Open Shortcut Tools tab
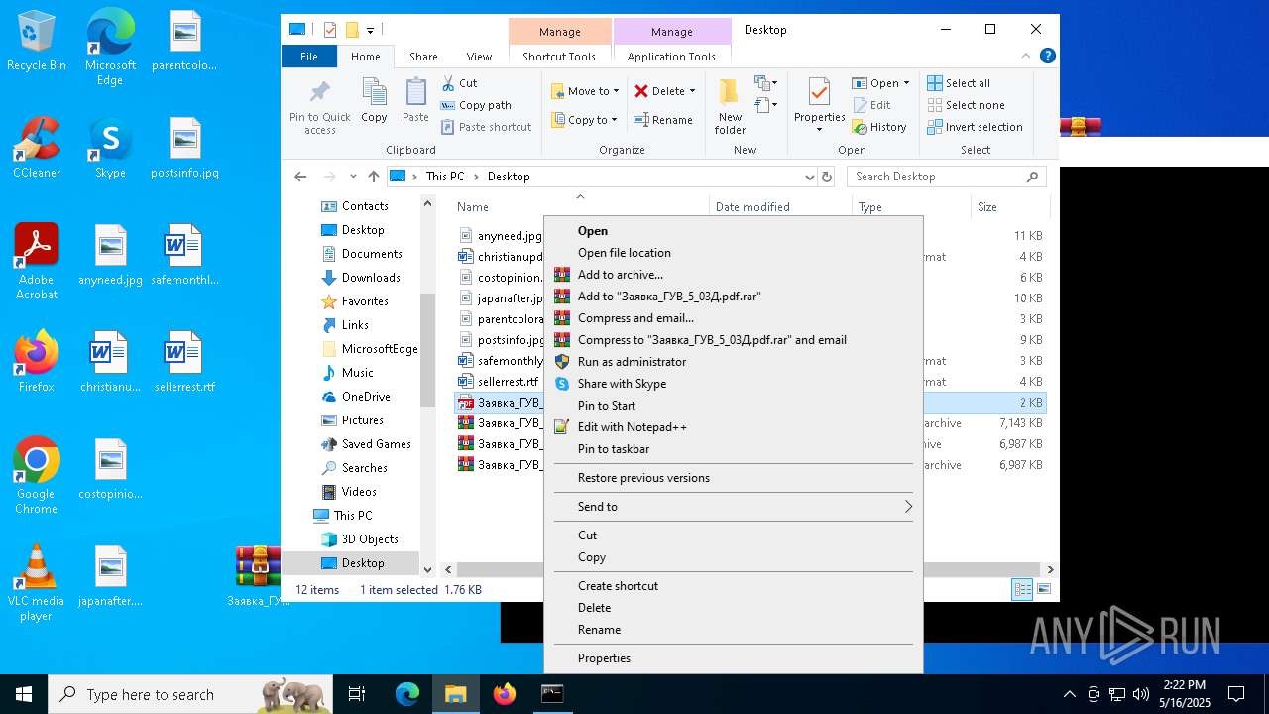The height and width of the screenshot is (714, 1269). coord(559,57)
